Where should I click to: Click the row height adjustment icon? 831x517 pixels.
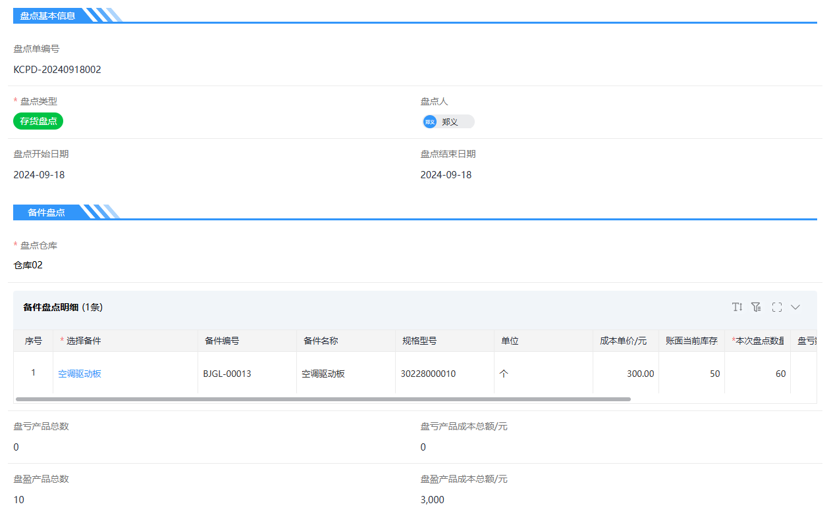coord(737,307)
